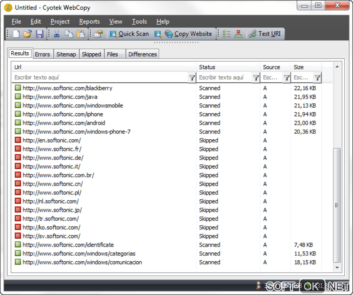353x295 pixels.
Task: Click Copy Website button
Action: tap(188, 34)
